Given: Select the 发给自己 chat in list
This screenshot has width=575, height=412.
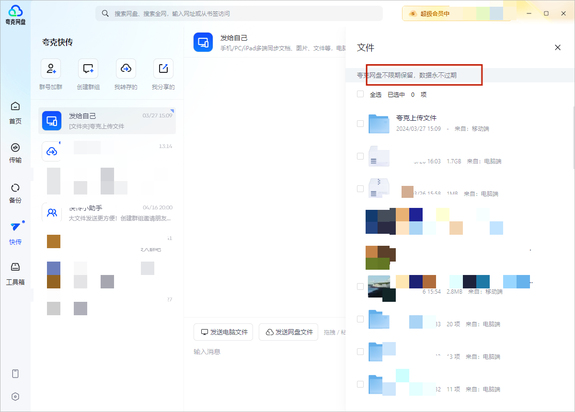Looking at the screenshot, I should (x=107, y=121).
